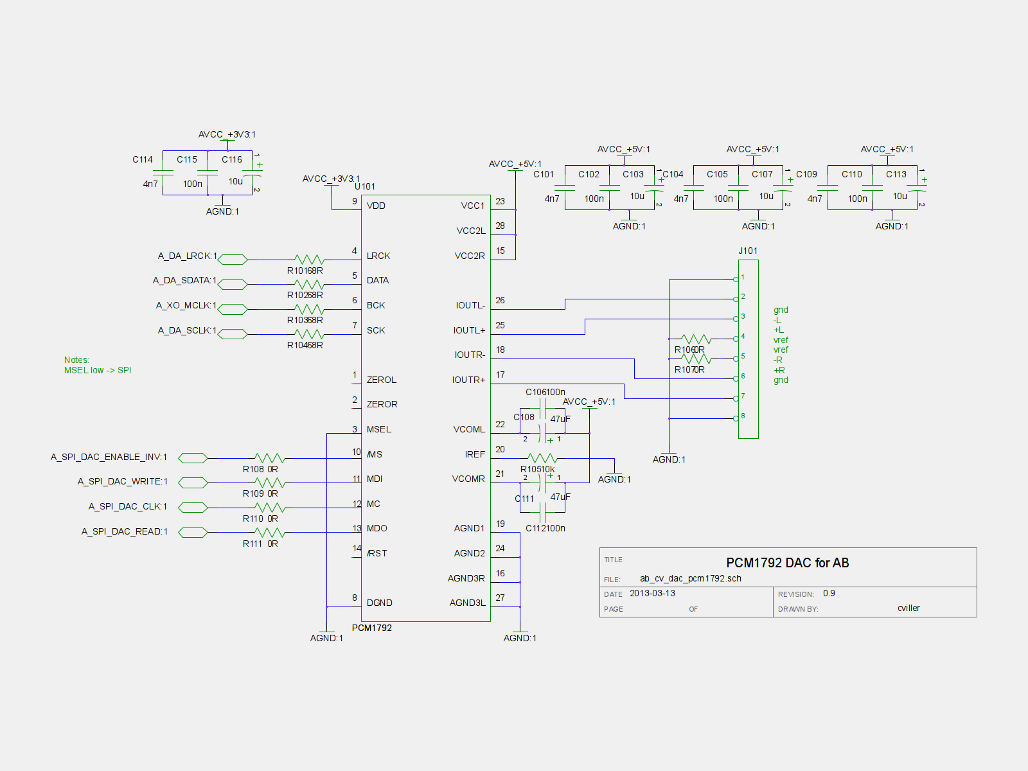Select the A_SPI_DAC_WRITE:1 port symbol
This screenshot has width=1028, height=771.
193,483
